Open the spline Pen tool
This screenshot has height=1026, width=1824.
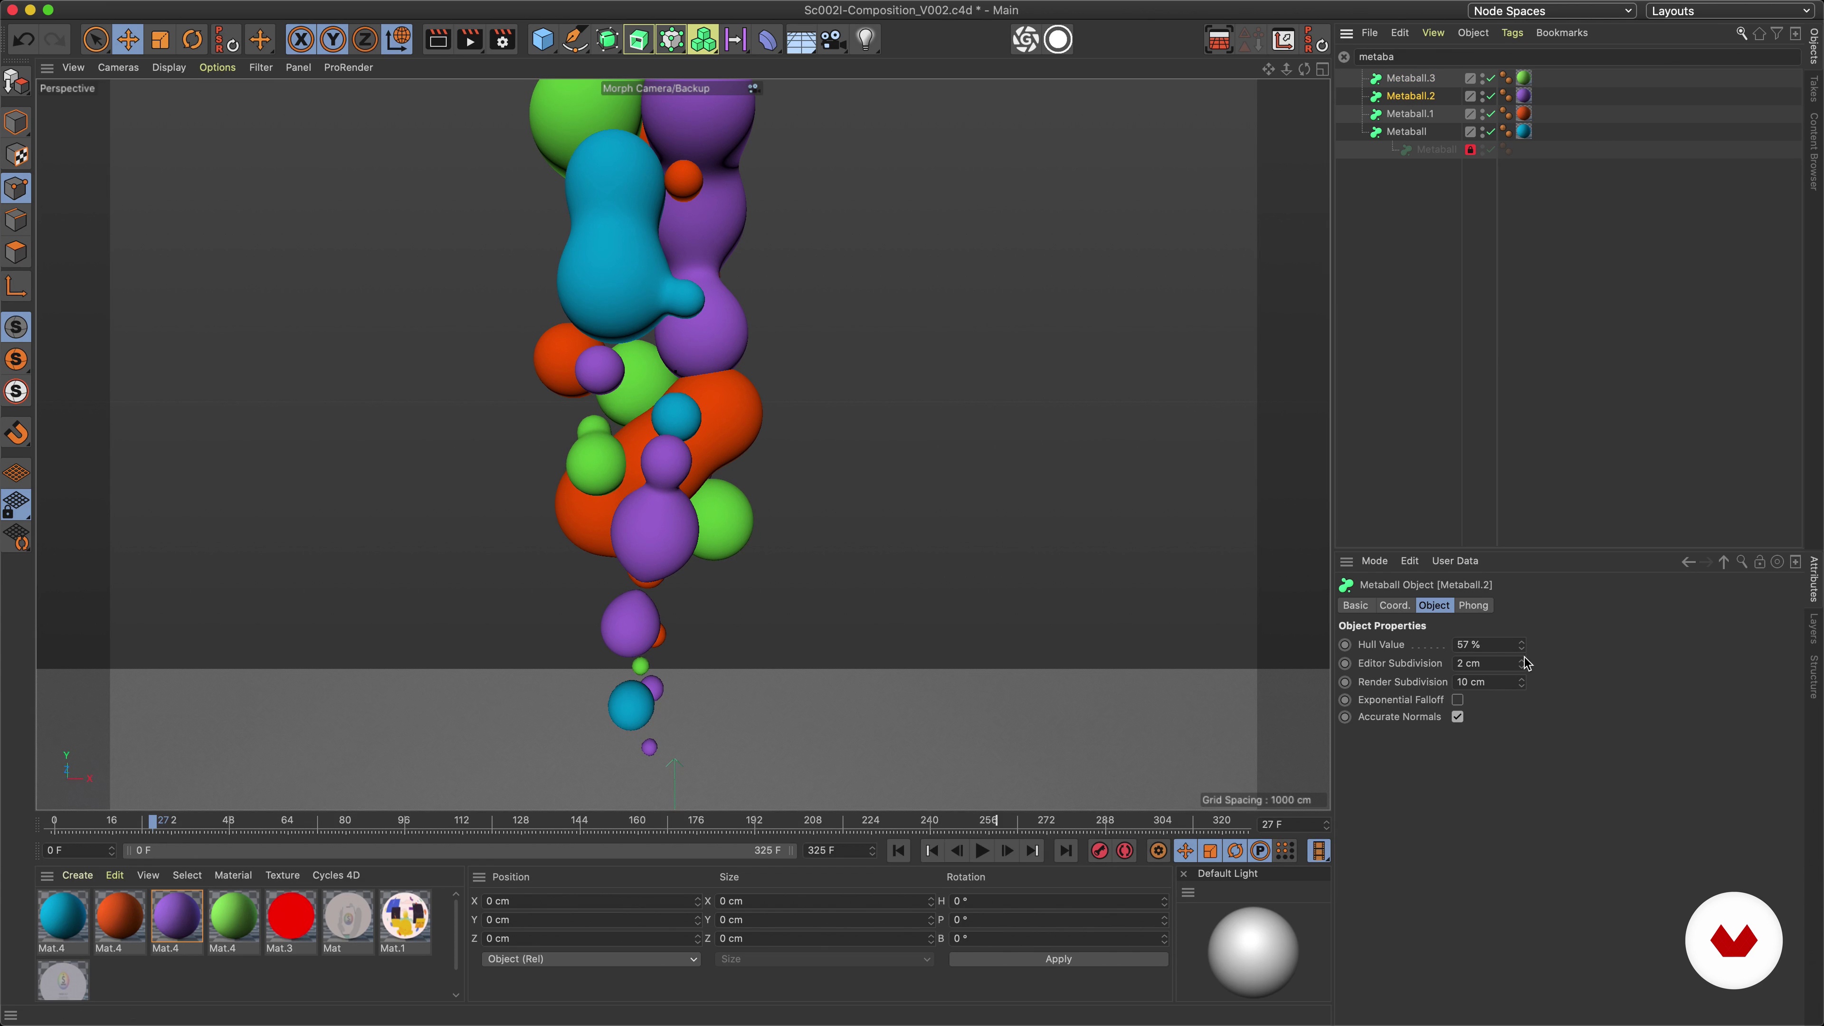tap(575, 39)
